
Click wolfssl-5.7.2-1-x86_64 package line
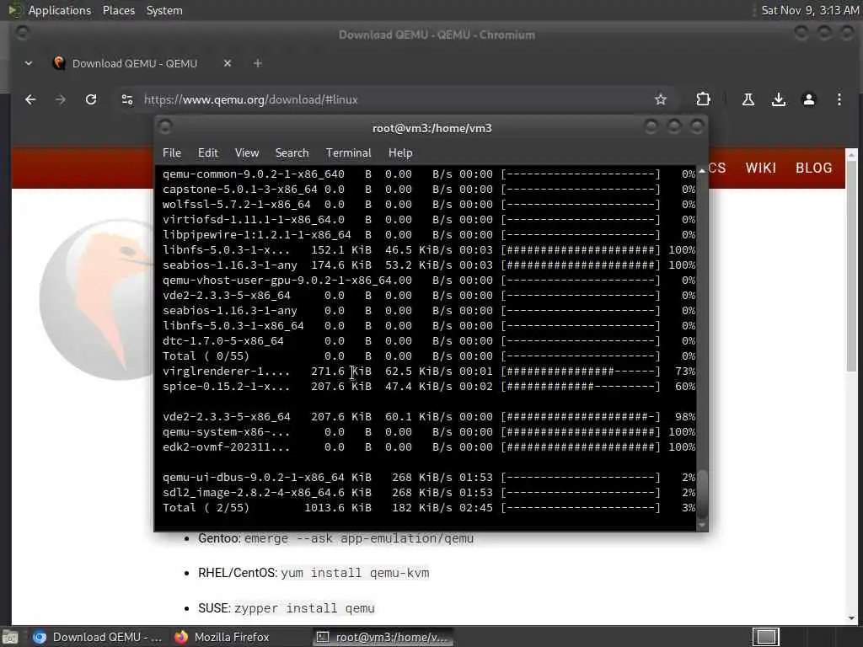tap(429, 205)
